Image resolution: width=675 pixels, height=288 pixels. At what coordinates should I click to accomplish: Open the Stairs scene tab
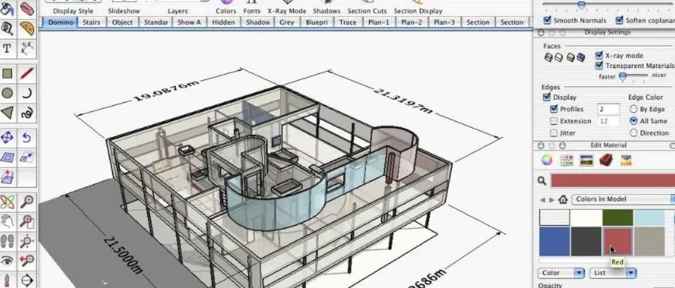[x=91, y=23]
